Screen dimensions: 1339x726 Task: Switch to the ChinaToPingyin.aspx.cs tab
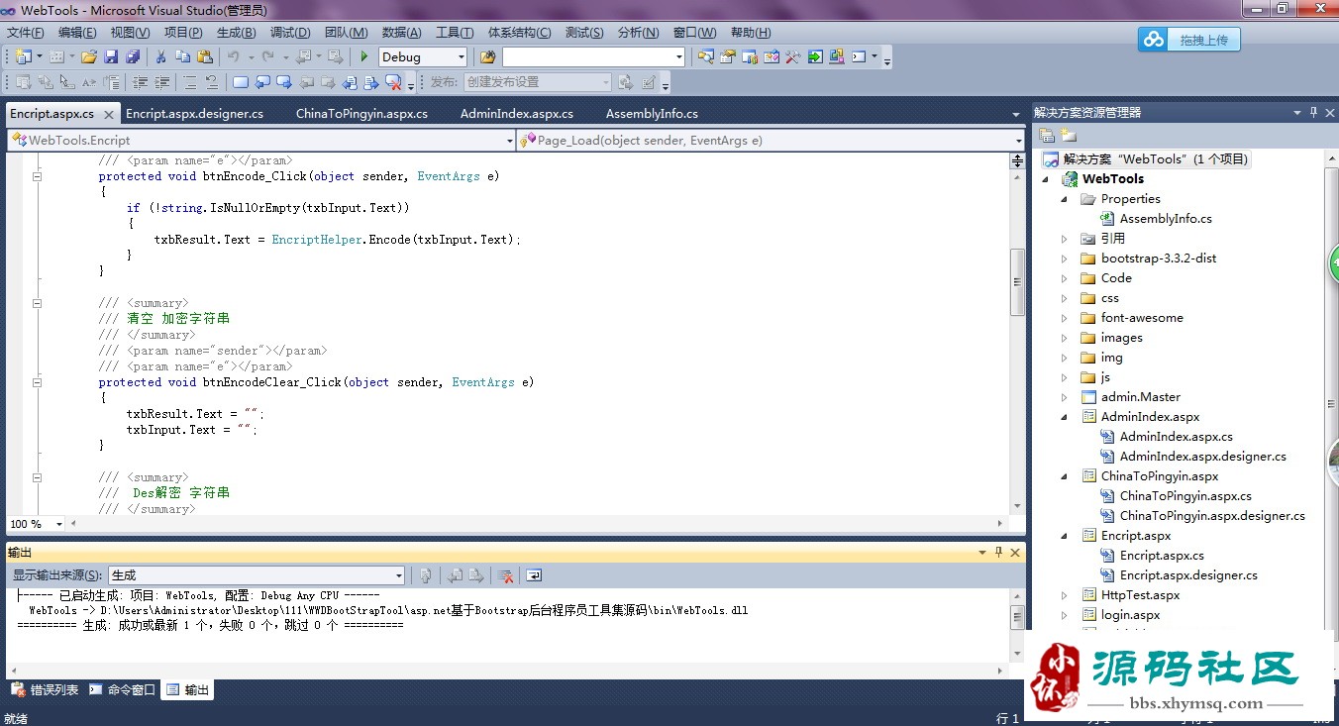(x=361, y=114)
